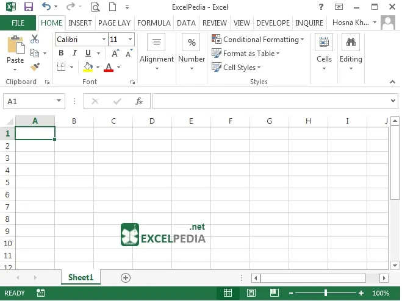The width and height of the screenshot is (402, 301).
Task: Open Ribbon Display Options
Action: click(339, 7)
